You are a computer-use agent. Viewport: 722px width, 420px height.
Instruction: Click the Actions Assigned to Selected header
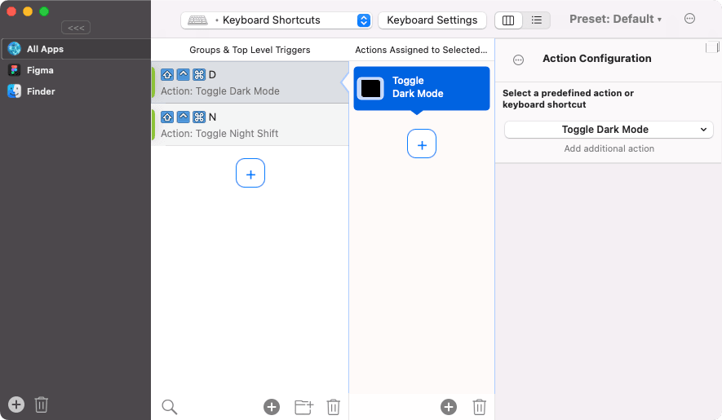(x=421, y=50)
